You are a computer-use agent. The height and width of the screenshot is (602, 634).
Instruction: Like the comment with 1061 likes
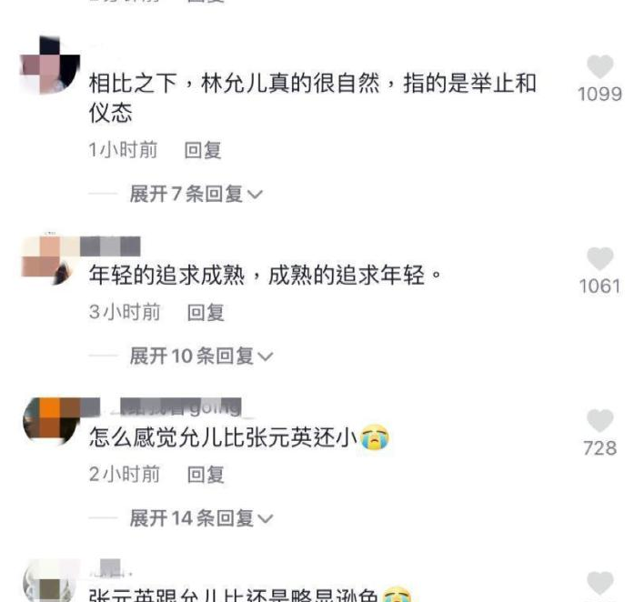[600, 258]
